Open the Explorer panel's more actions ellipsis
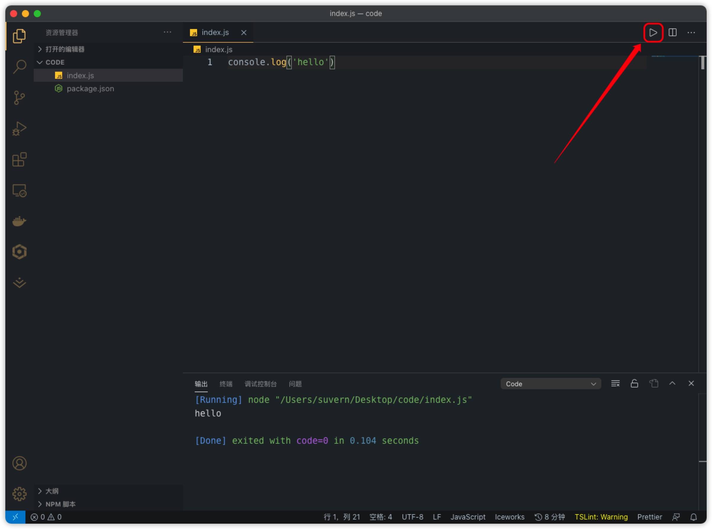Screen dimensions: 712x529 pyautogui.click(x=167, y=32)
